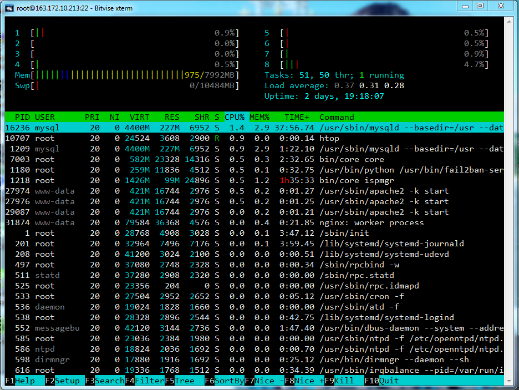Increase niceness with F8 Nice +
The image size is (519, 390).
point(305,381)
